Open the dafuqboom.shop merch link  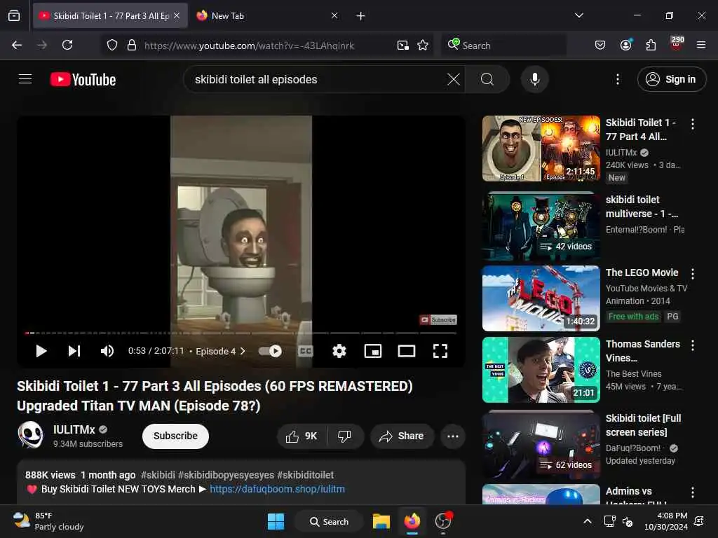click(277, 489)
